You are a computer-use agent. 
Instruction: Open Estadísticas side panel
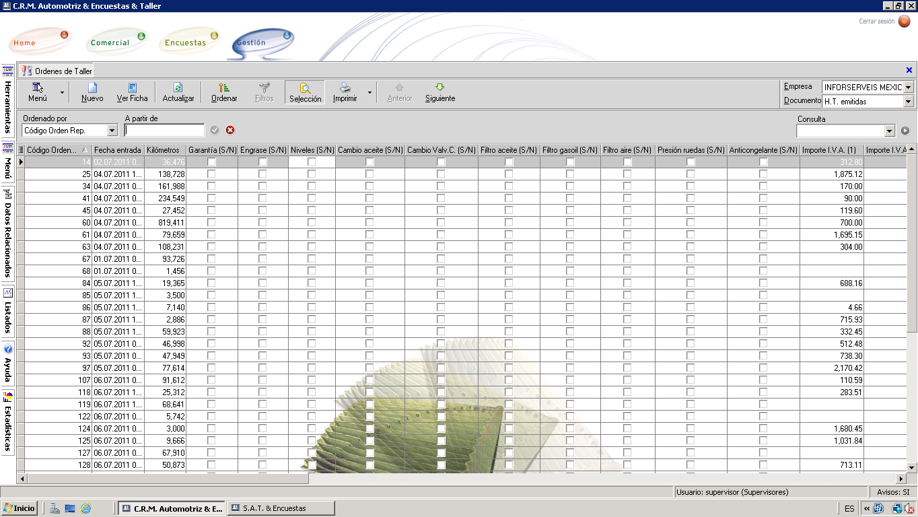(x=8, y=421)
